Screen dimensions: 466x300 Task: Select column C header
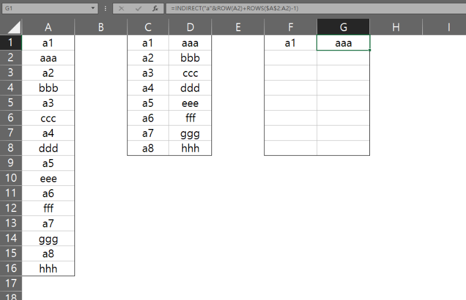pos(148,27)
